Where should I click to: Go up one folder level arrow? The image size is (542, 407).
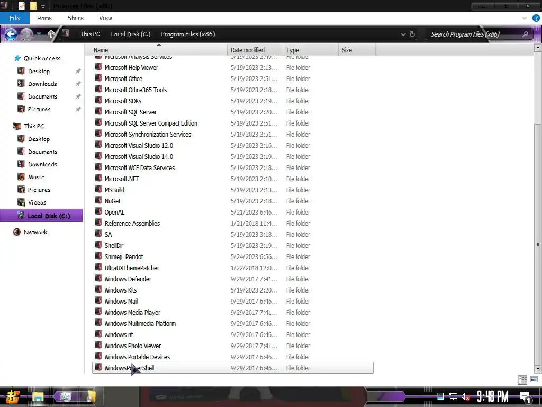click(x=51, y=34)
